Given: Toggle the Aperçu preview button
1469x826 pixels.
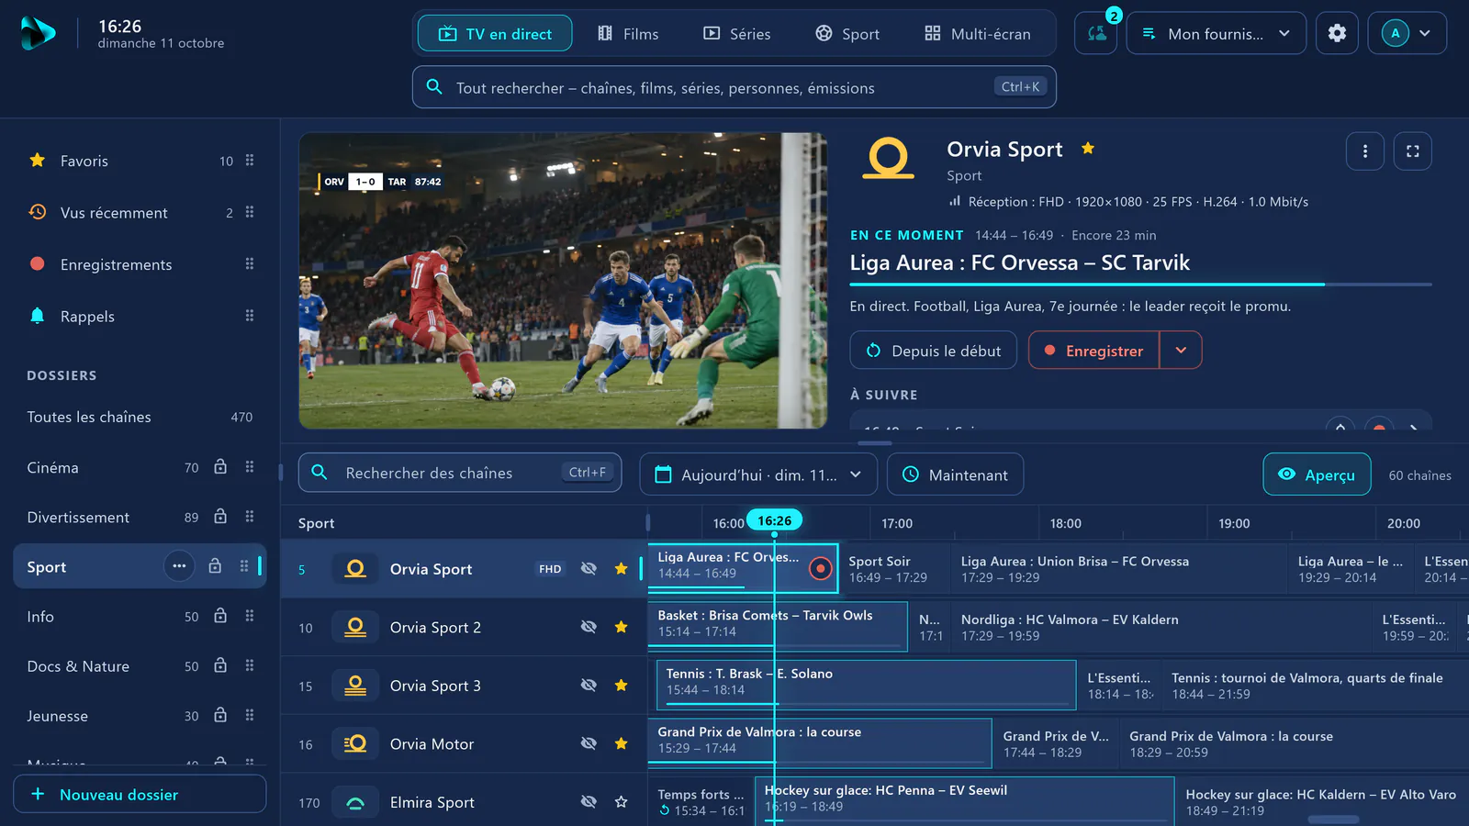Looking at the screenshot, I should 1317,474.
